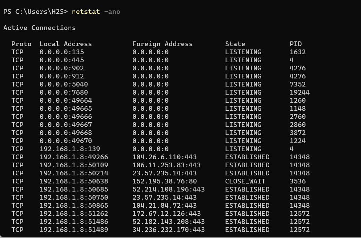This screenshot has width=361, height=238.
Task: Click PID value 3536
Action: click(x=297, y=181)
